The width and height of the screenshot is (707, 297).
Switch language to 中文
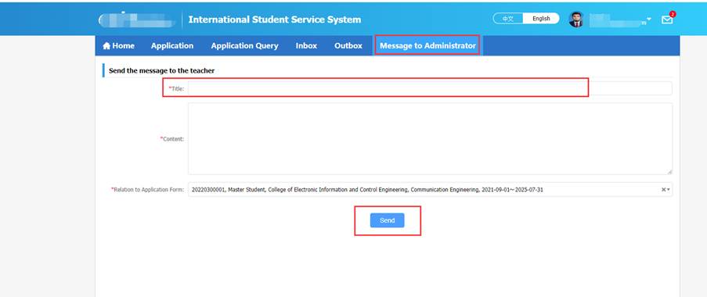click(507, 19)
